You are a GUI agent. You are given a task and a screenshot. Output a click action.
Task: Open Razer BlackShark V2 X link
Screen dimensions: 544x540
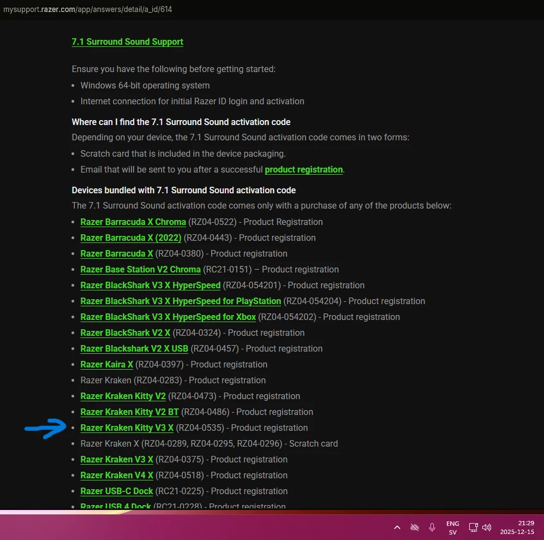tap(125, 333)
